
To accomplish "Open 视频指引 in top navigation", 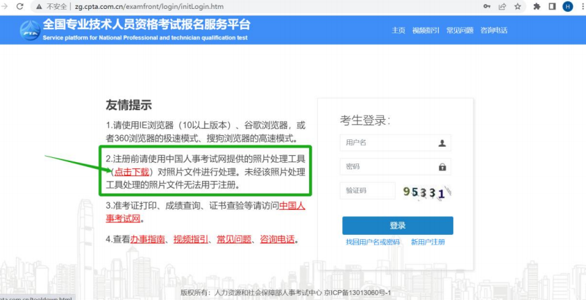I will (x=425, y=30).
